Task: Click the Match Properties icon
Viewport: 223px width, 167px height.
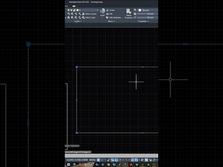Action: click(x=129, y=11)
